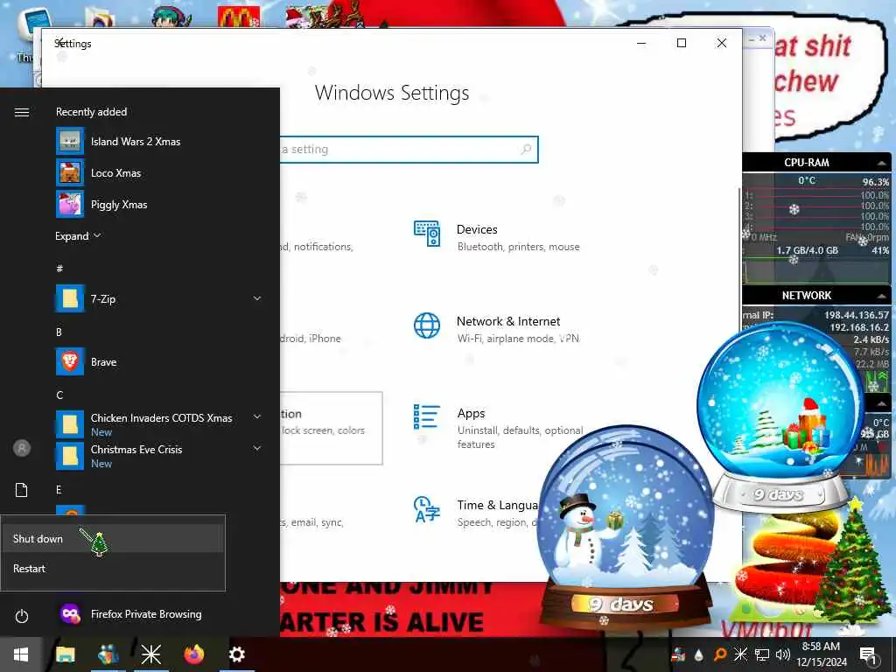Select Restart from power menu
The image size is (896, 672).
click(x=113, y=569)
